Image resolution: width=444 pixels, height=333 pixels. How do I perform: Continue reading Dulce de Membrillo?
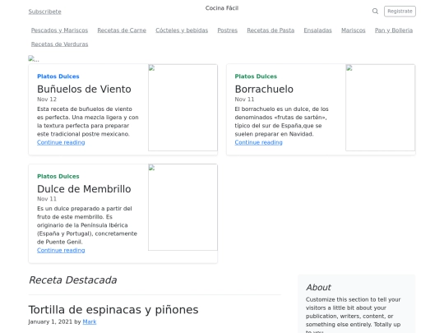(61, 250)
